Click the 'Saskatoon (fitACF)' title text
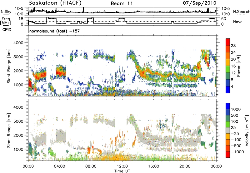 tap(55, 3)
